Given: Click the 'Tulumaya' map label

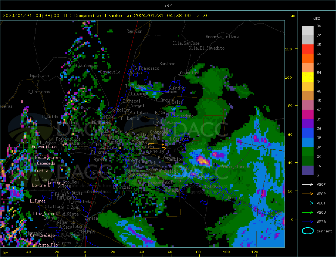Looking at the screenshot, I should pyautogui.click(x=139, y=94).
